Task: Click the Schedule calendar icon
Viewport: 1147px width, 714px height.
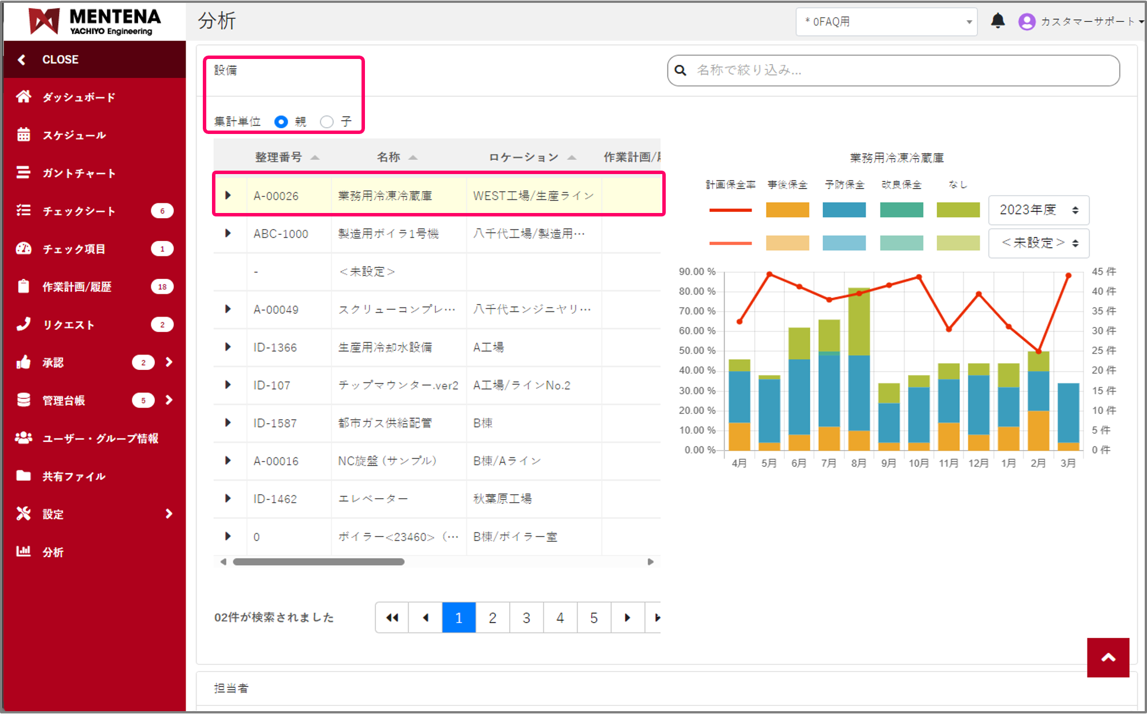Action: [23, 135]
